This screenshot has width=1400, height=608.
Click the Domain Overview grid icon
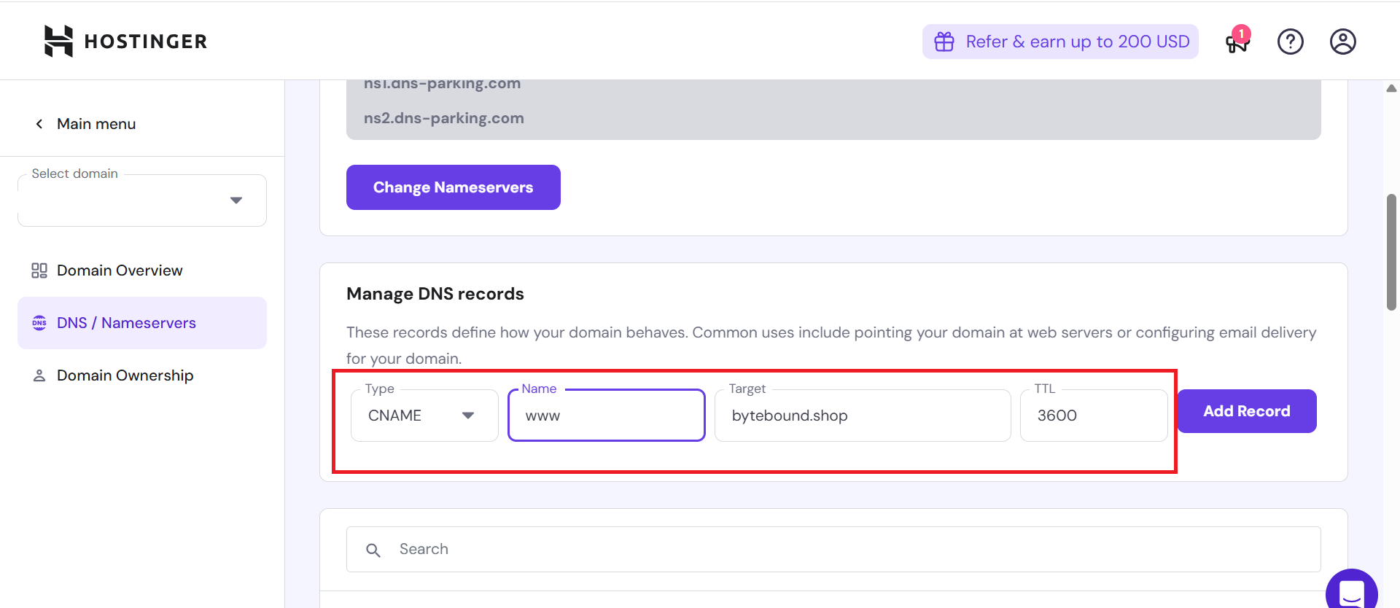[39, 270]
